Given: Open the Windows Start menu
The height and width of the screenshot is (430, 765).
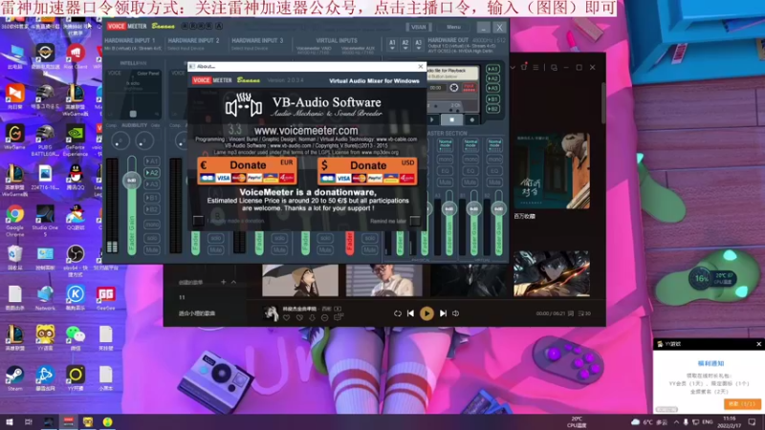Looking at the screenshot, I should point(10,422).
